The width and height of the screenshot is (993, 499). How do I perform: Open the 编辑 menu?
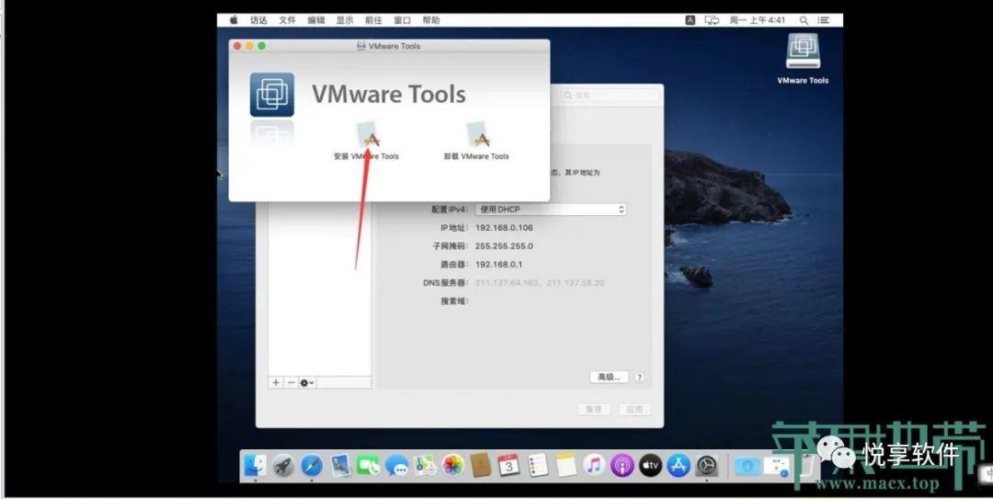click(x=316, y=20)
